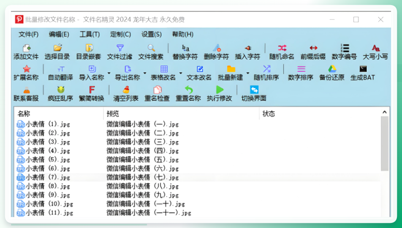Viewport: 402px width, 228px height.
Task: Click the file list scroll up arrow
Action: click(x=385, y=112)
